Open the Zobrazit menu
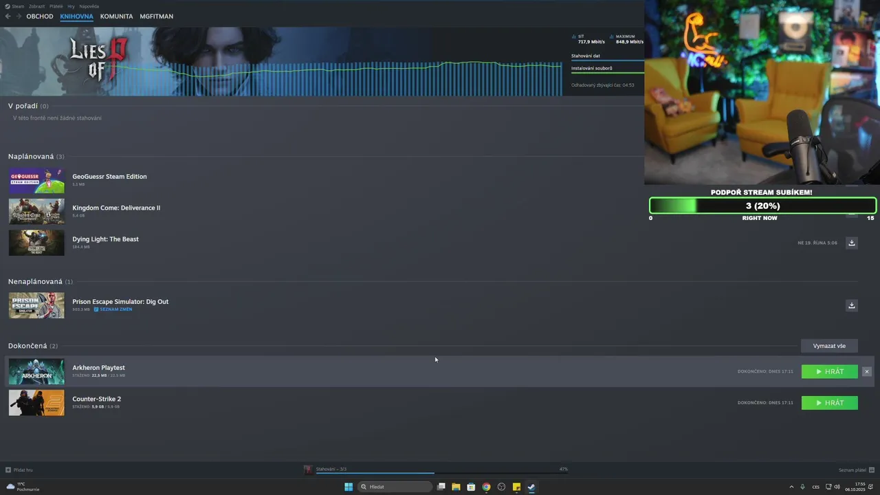Viewport: 880px width, 495px height. (36, 6)
